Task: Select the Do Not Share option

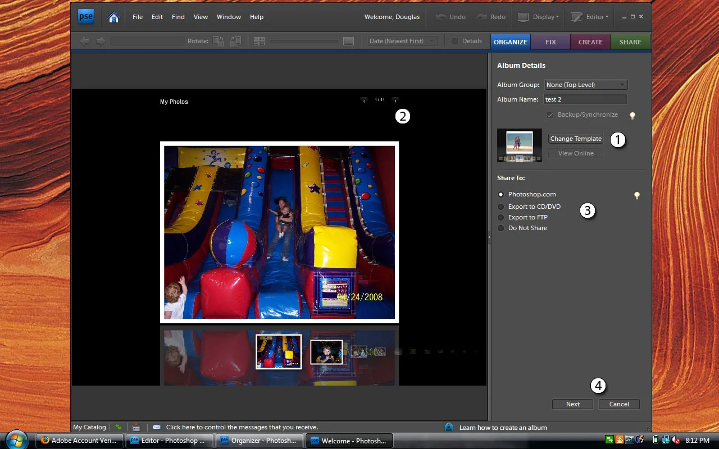Action: click(x=501, y=228)
